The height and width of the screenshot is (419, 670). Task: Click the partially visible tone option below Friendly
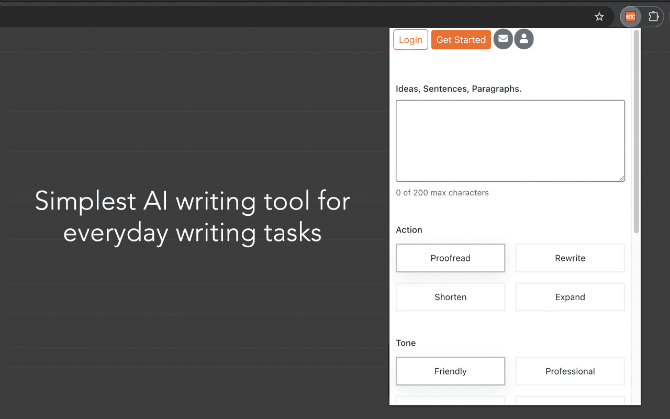pos(450,401)
